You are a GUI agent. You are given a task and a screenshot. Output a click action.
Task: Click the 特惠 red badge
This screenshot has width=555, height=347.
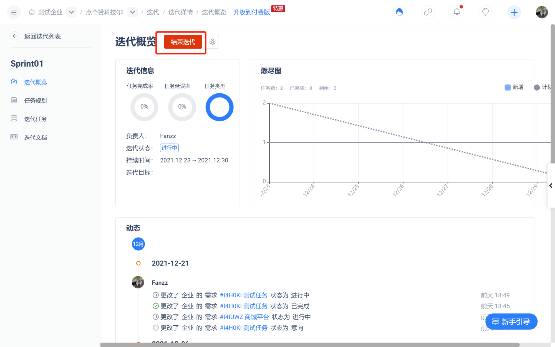278,9
